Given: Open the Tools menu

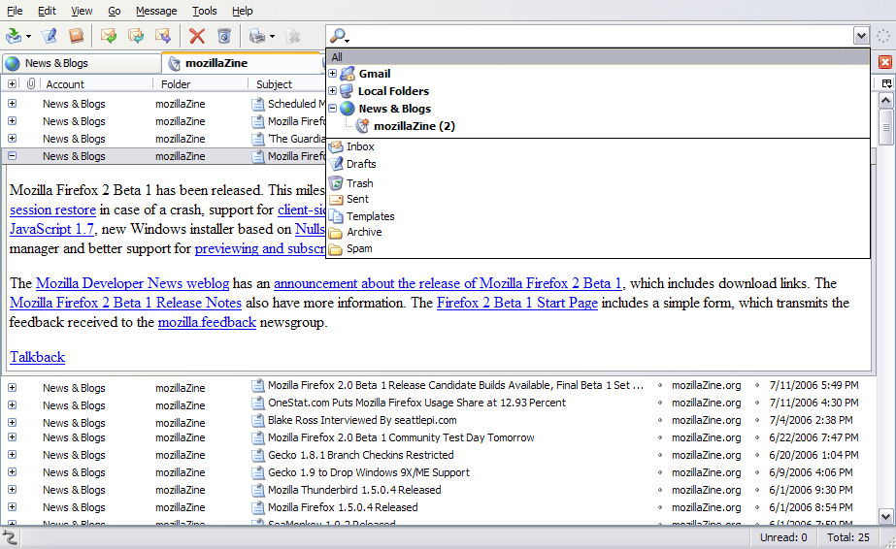Looking at the screenshot, I should click(x=205, y=11).
